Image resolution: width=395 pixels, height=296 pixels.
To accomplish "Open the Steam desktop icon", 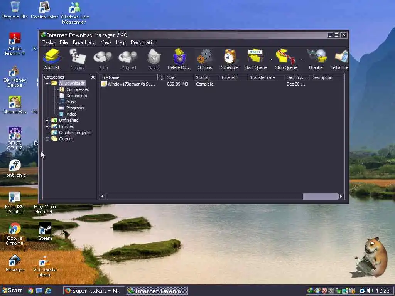I will pyautogui.click(x=45, y=231).
